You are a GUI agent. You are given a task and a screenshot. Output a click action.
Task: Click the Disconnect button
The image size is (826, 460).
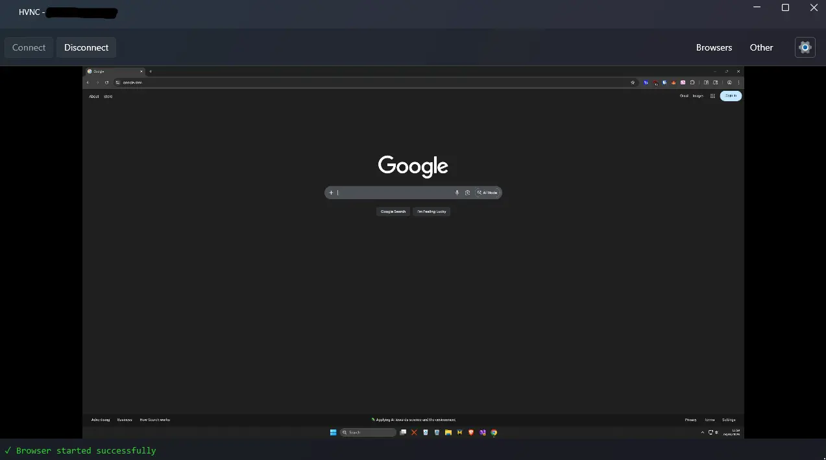point(86,47)
